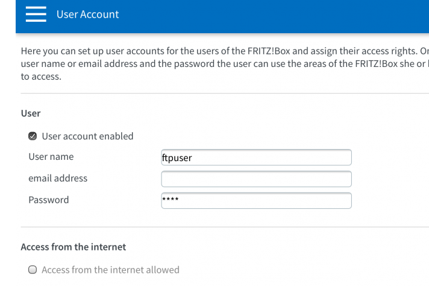Screen dimensions: 429x286
Task: Select the Password input field
Action: coord(256,200)
